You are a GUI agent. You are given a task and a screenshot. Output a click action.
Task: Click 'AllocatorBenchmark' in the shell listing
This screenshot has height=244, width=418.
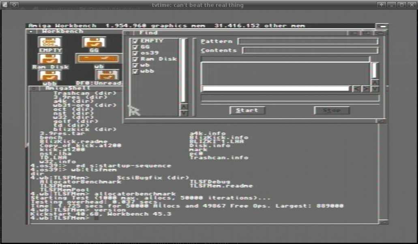81,182
